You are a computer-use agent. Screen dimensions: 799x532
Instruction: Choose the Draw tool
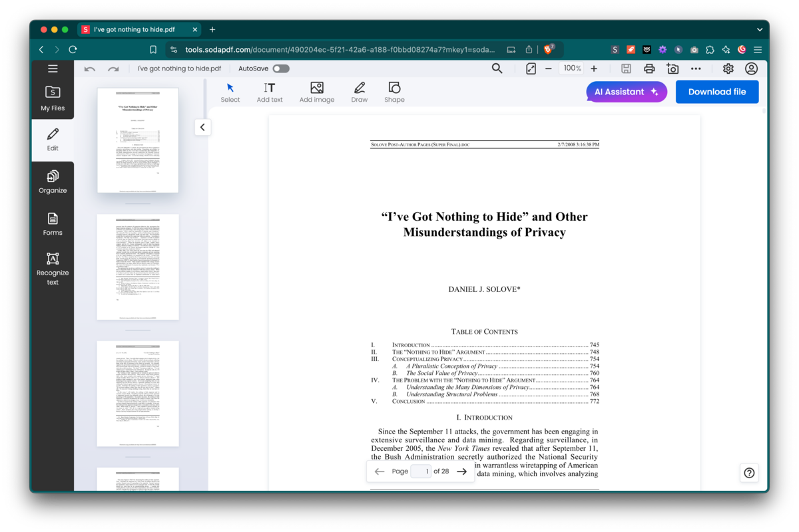360,92
